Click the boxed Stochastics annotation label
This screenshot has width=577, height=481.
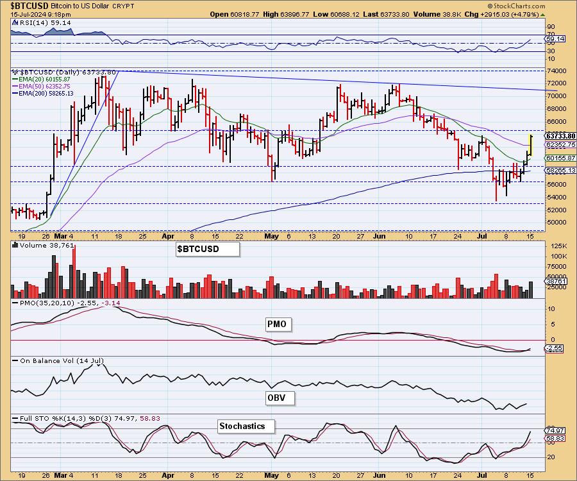point(246,426)
